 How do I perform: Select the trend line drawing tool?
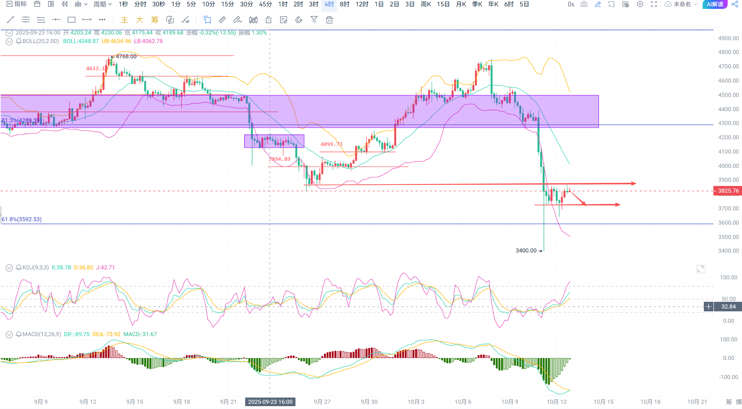point(10,20)
